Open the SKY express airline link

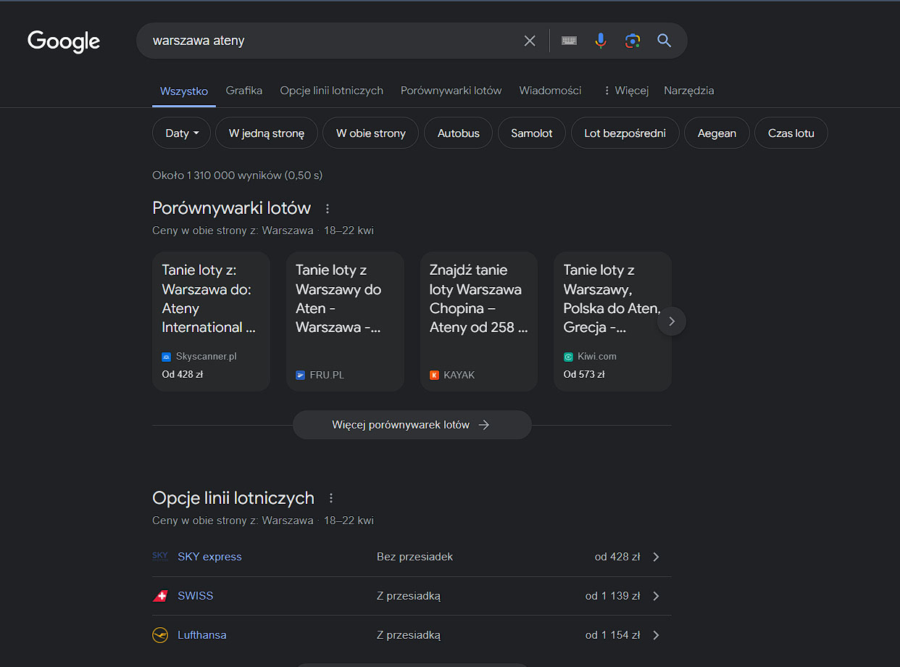tap(209, 557)
